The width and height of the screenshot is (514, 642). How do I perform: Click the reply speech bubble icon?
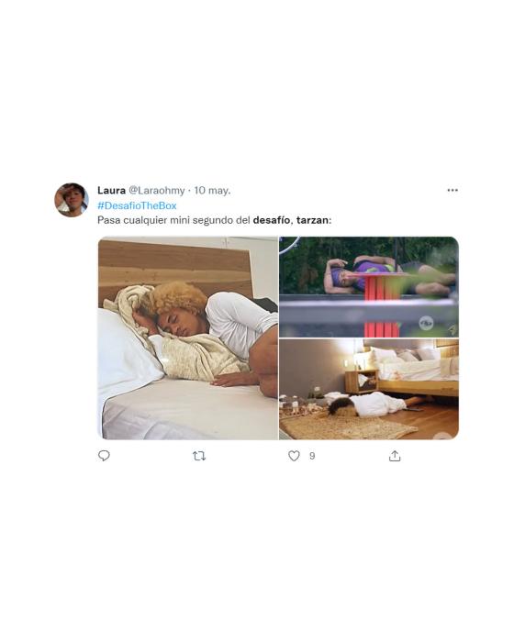(104, 456)
